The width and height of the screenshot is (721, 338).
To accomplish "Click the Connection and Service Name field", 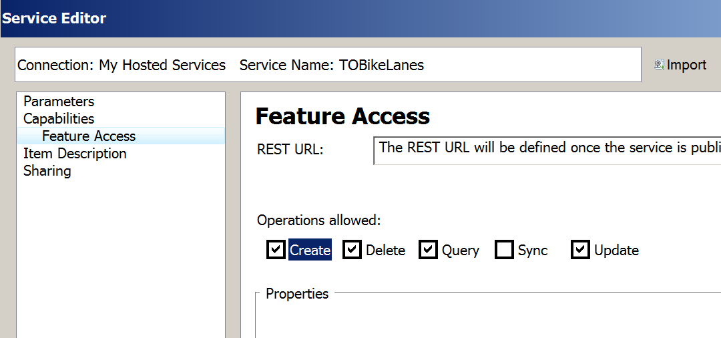I will tap(328, 65).
